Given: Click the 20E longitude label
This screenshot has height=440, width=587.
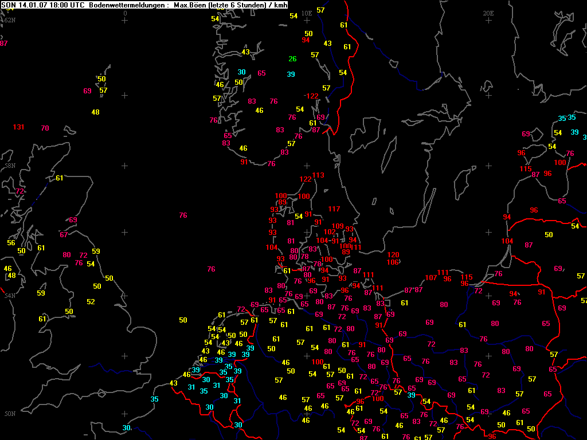Looking at the screenshot, I should (x=488, y=13).
